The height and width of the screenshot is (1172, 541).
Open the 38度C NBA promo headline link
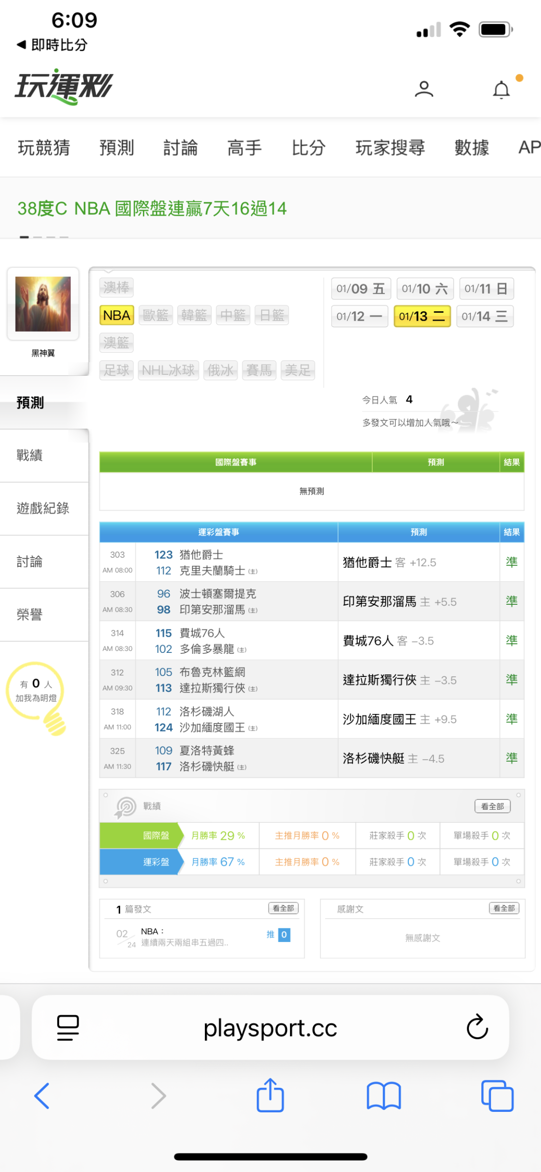click(x=152, y=208)
